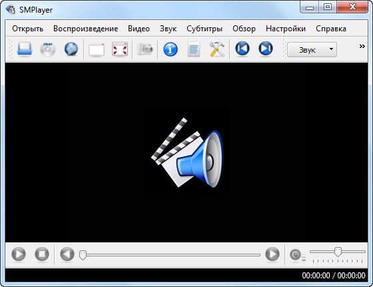Screen dimensions: 373x287
Task: Click the SMPlayer title bar icon
Action: [10, 9]
